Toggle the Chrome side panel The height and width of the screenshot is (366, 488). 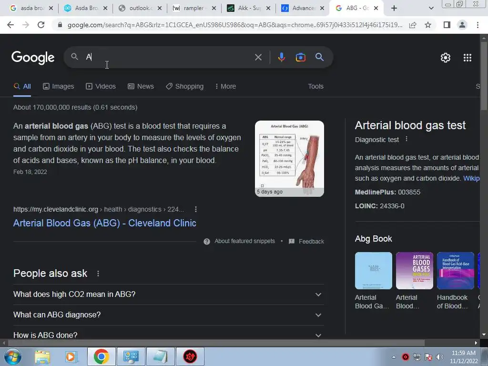coord(447,25)
